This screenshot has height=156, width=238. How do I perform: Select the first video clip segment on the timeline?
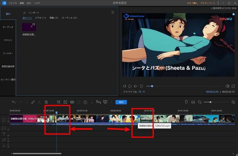coord(33,120)
